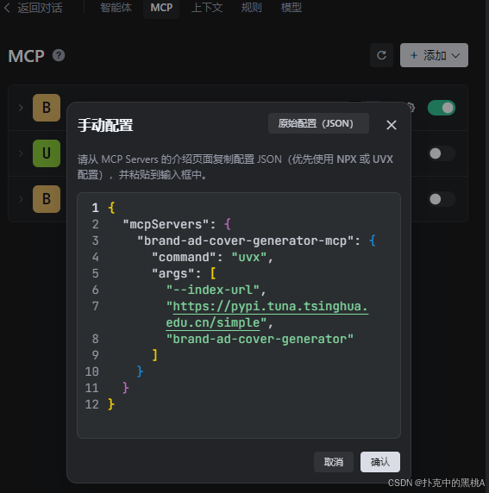The width and height of the screenshot is (489, 493).
Task: Click the green U server avatar
Action: coord(47,153)
